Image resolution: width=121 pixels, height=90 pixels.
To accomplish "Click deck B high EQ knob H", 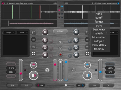I will click(76, 40).
